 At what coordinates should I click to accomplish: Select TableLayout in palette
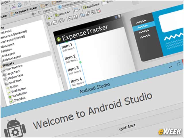7,45
